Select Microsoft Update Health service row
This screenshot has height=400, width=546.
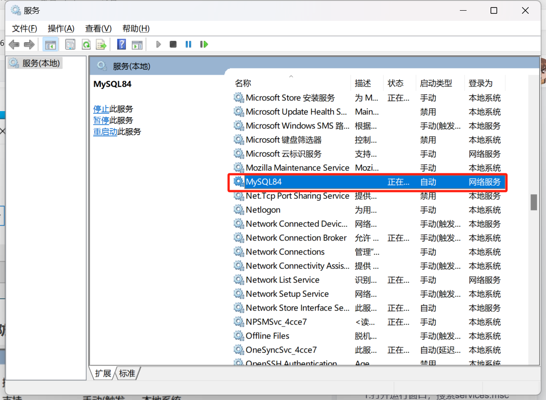(369, 112)
